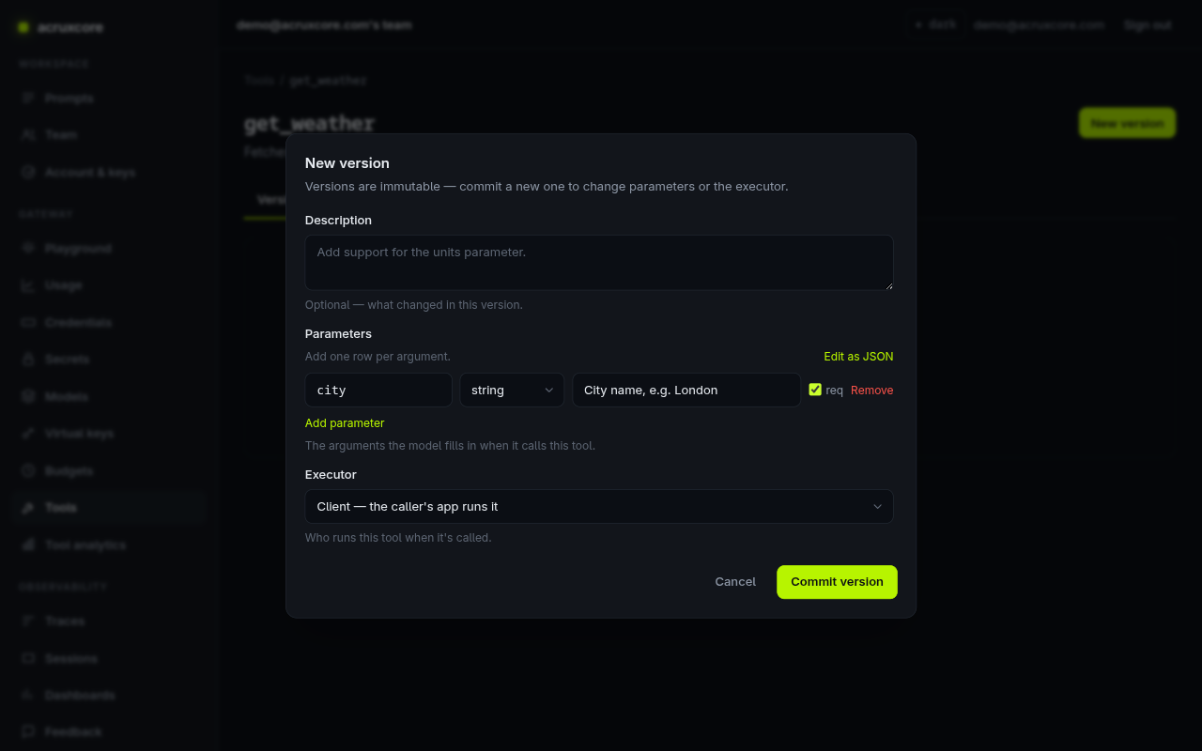
Task: Focus the Description text area
Action: pos(599,263)
